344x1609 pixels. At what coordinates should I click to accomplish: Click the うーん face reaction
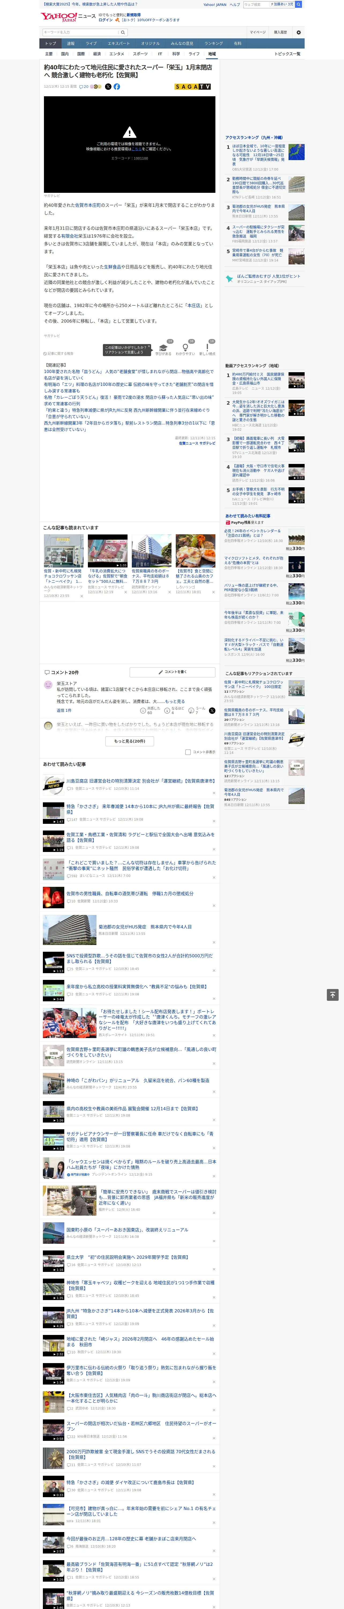(x=192, y=711)
